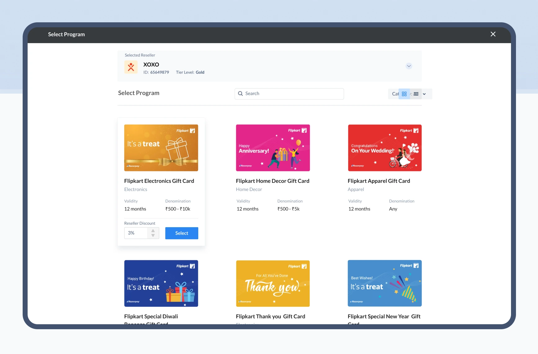Switch to grid view
The height and width of the screenshot is (354, 538).
[404, 94]
